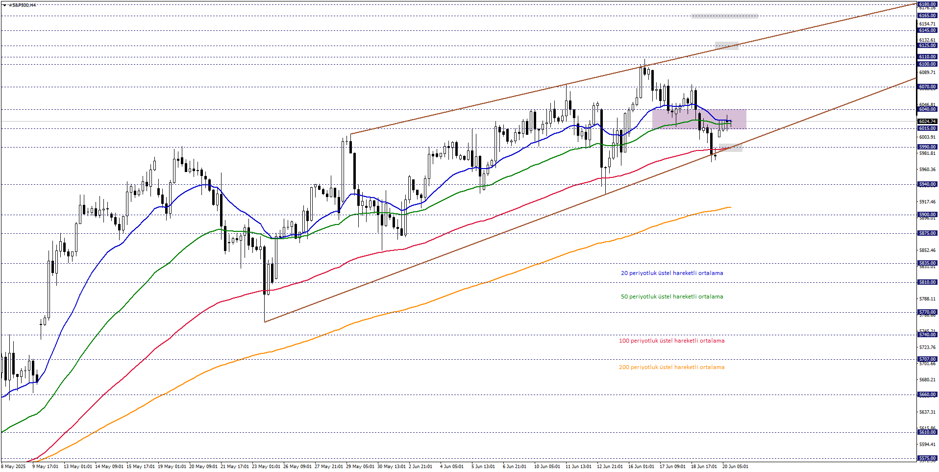The width and height of the screenshot is (939, 472).
Task: Click the 5740.00 price level label
Action: coord(927,335)
